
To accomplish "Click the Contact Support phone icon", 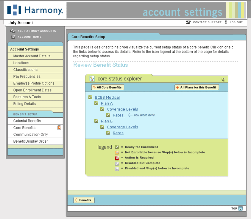I will coord(188,22).
